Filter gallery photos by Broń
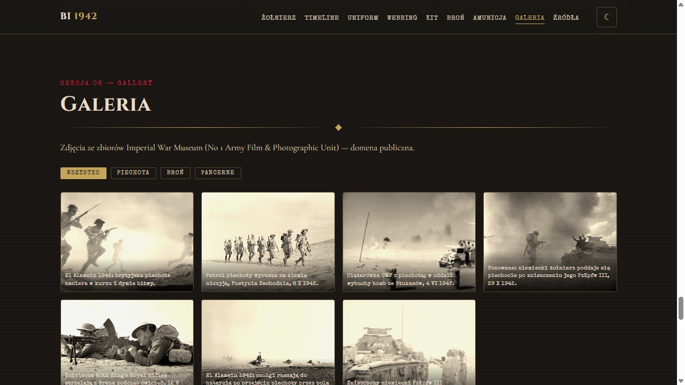 176,173
